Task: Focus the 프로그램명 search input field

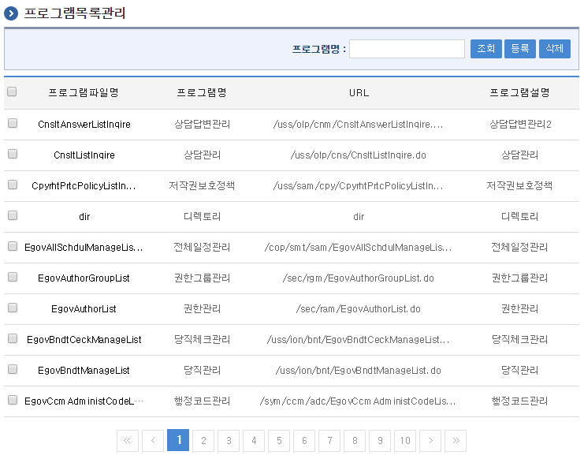Action: 407,49
